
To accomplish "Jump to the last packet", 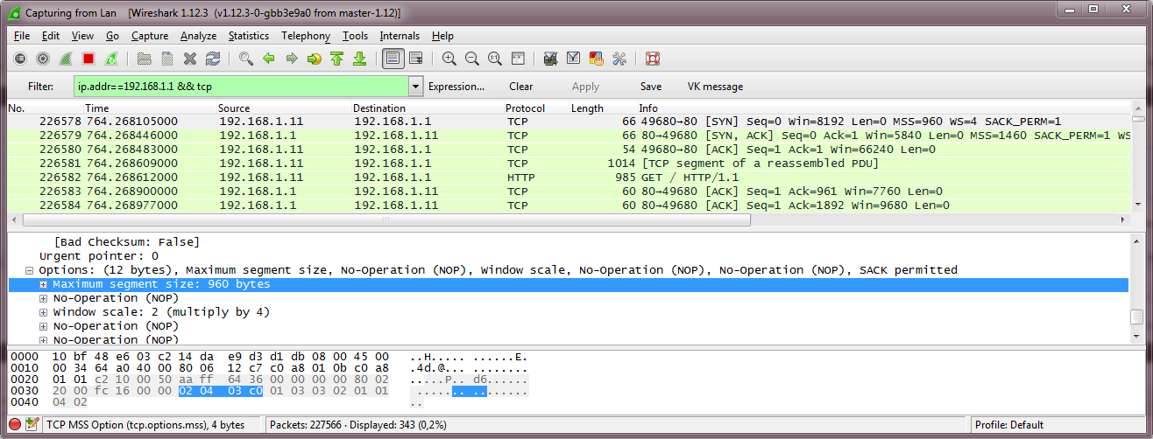I will 359,59.
